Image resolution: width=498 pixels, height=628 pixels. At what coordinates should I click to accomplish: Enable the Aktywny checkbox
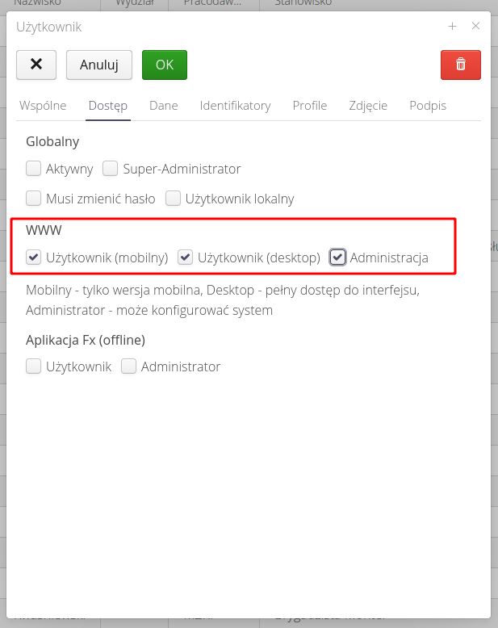[34, 170]
